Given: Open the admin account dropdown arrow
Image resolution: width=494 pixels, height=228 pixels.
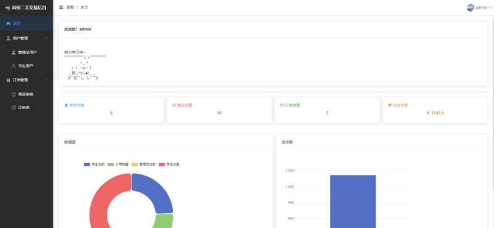Looking at the screenshot, I should 490,7.
